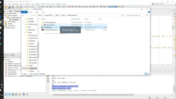The width and height of the screenshot is (176, 99).
Task: Open recent locations dropdown beside navigation arrows
Action: 30,15
